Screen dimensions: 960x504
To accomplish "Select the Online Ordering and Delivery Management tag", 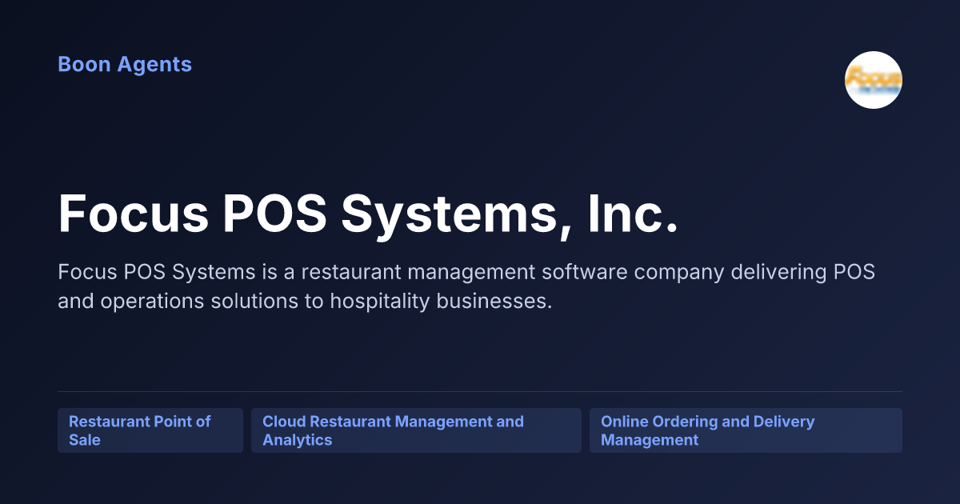I will click(746, 430).
